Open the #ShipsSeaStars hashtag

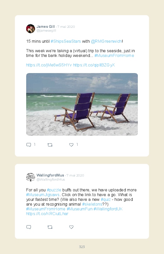coord(66,41)
